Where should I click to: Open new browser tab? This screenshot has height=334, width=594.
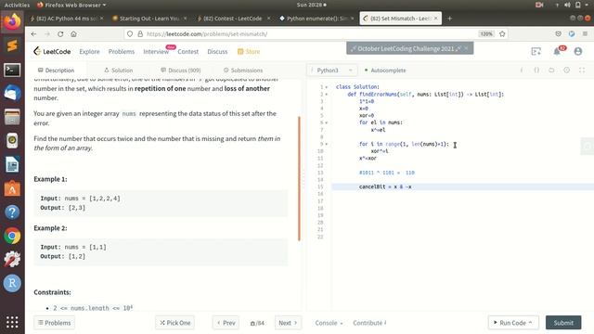(x=449, y=19)
